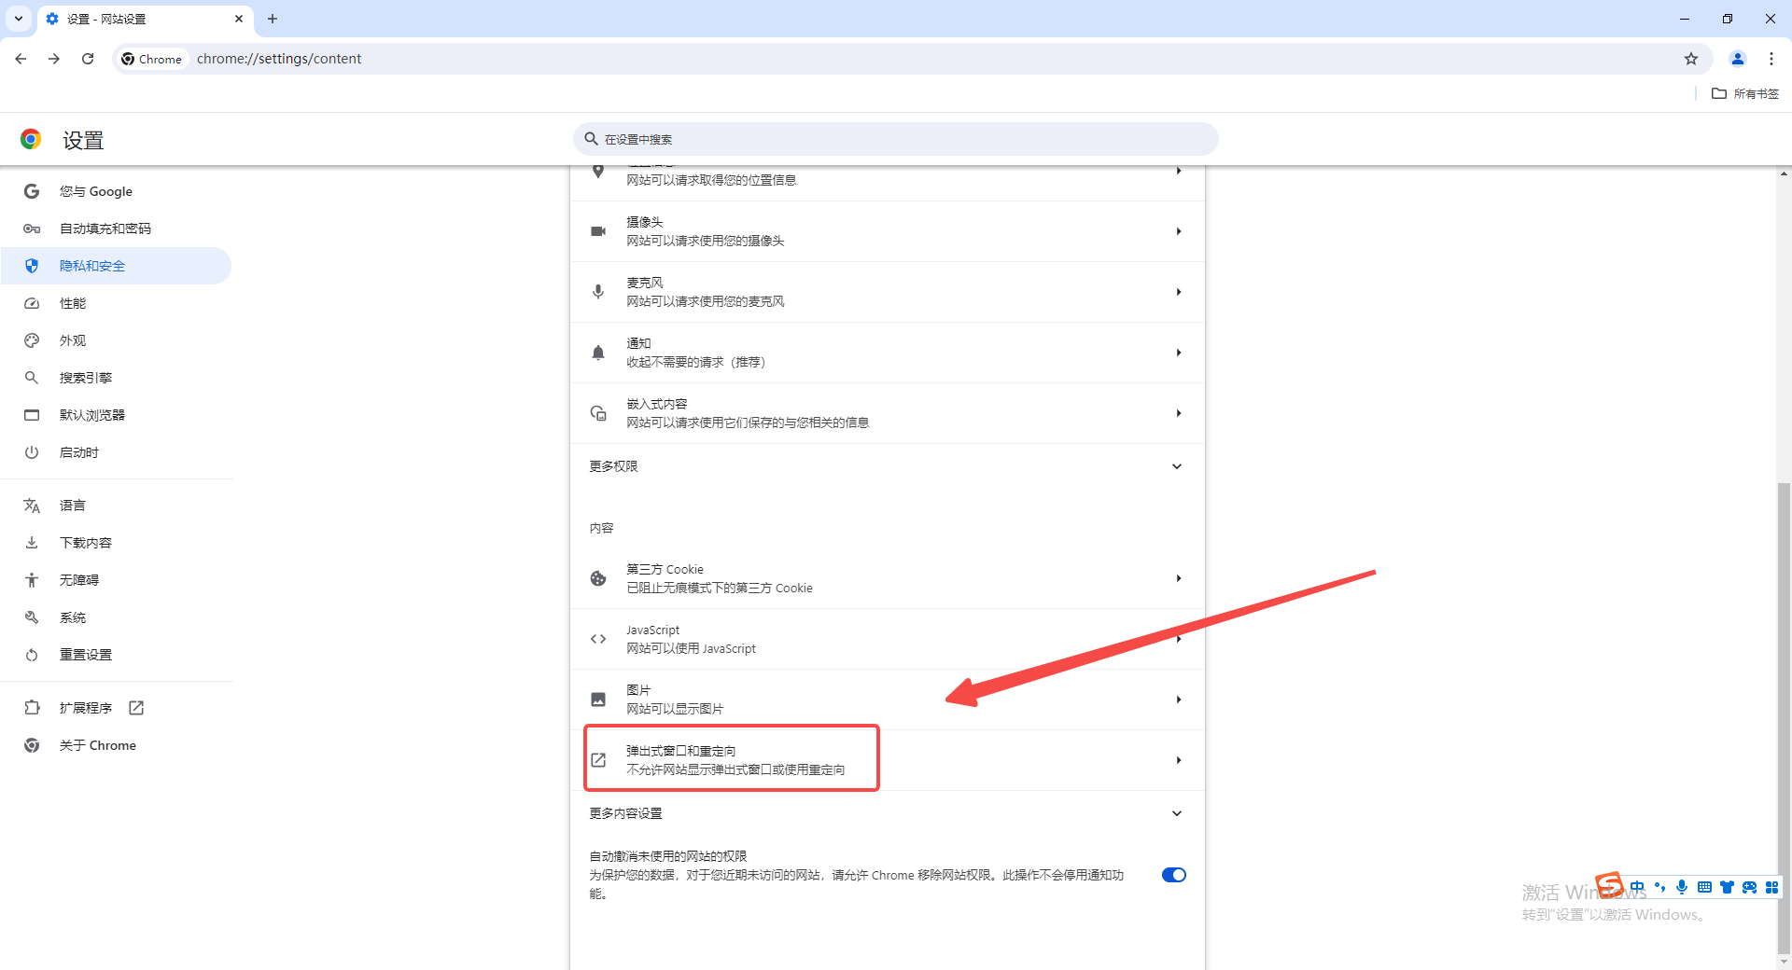The height and width of the screenshot is (970, 1792).
Task: Click the address bar URL chrome://settings/content
Action: pyautogui.click(x=279, y=59)
